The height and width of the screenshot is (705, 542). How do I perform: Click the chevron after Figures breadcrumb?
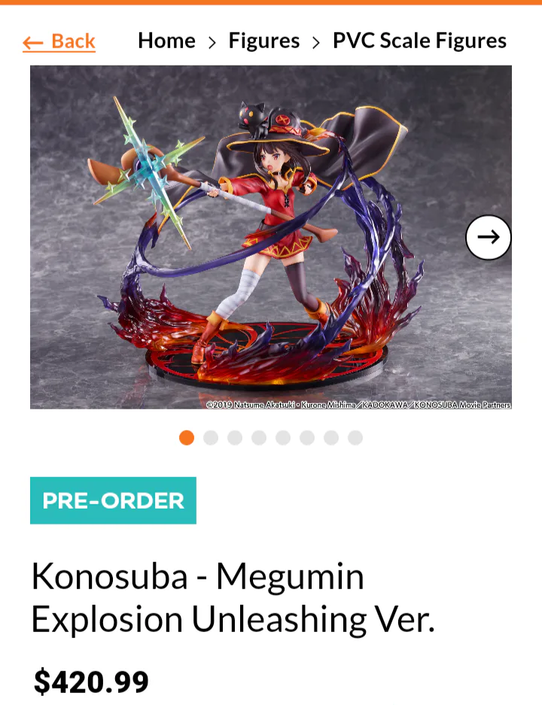coord(317,43)
